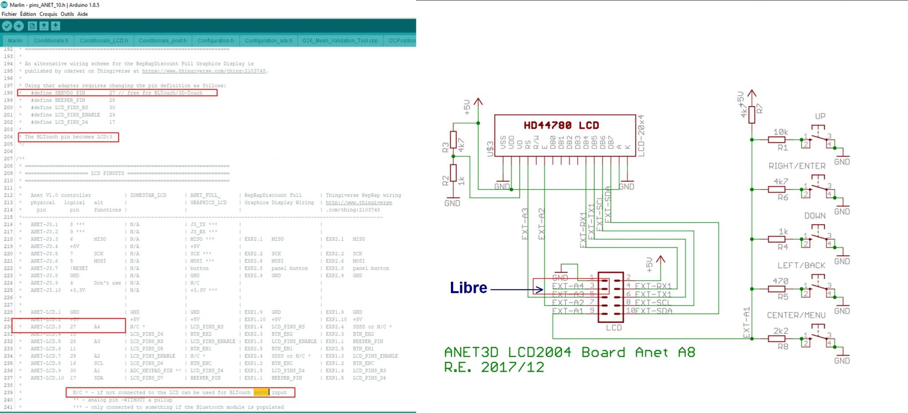Click the '#define LCD_PINS_D4' line
908x413 pixels.
tap(73, 122)
